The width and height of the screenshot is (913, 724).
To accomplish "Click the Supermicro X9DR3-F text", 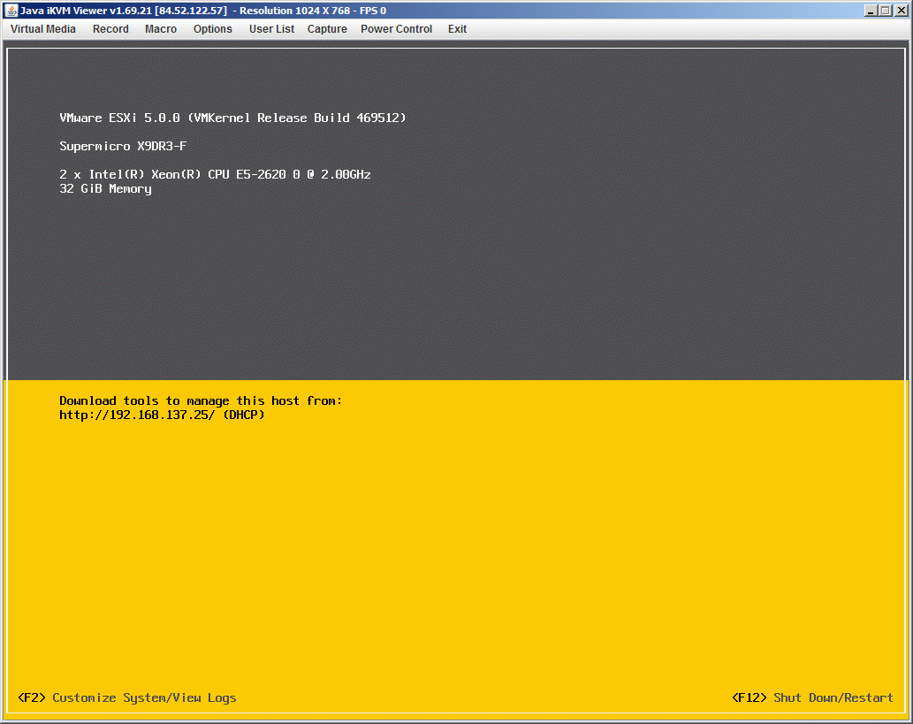I will [123, 146].
